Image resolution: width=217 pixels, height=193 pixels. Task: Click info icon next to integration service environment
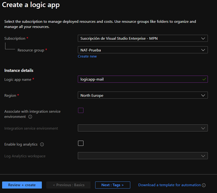(x=30, y=117)
